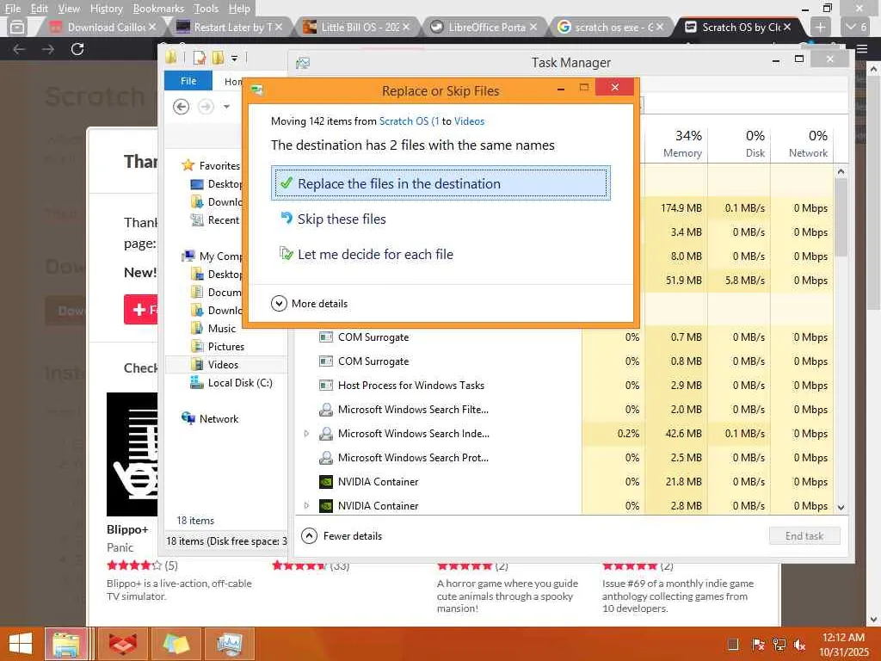This screenshot has width=881, height=661.
Task: Click the network tray icon
Action: click(x=779, y=644)
